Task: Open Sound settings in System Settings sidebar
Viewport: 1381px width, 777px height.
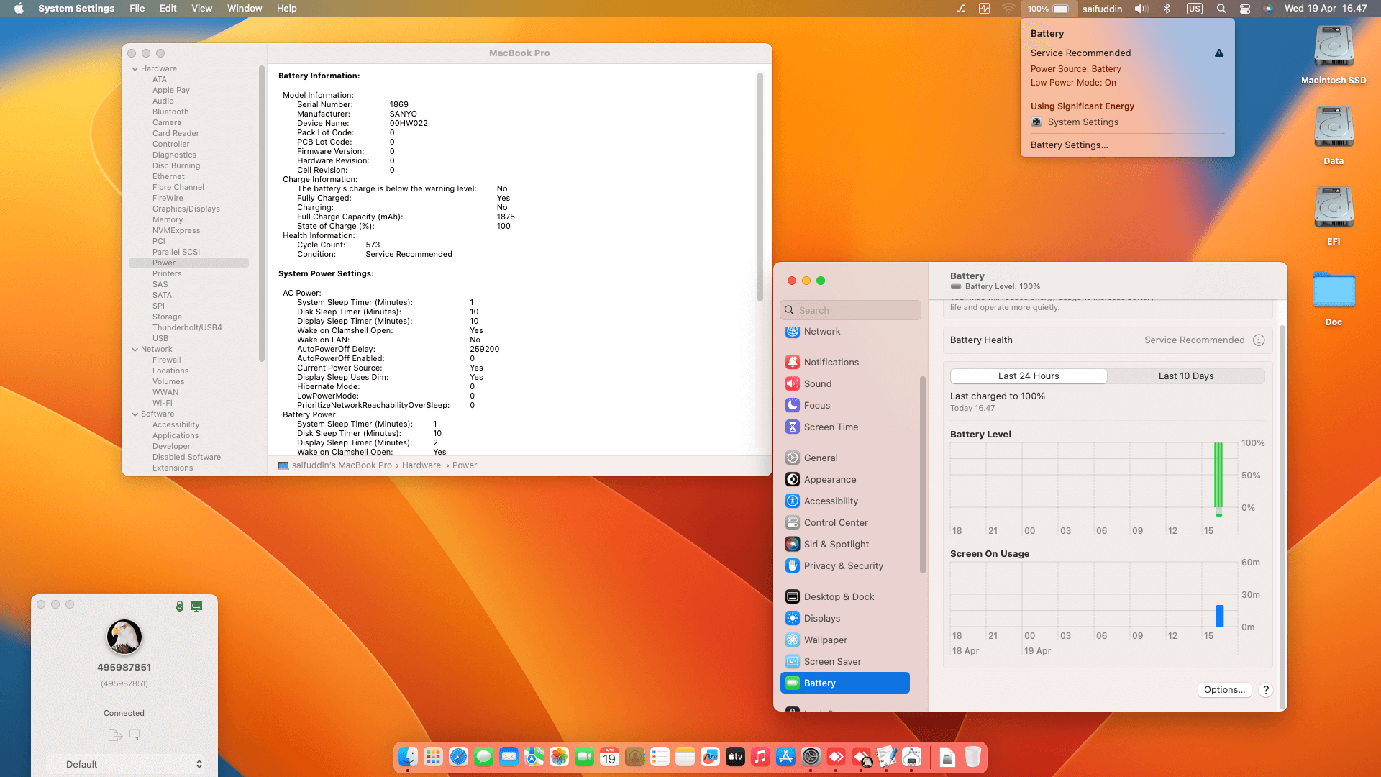Action: 817,383
